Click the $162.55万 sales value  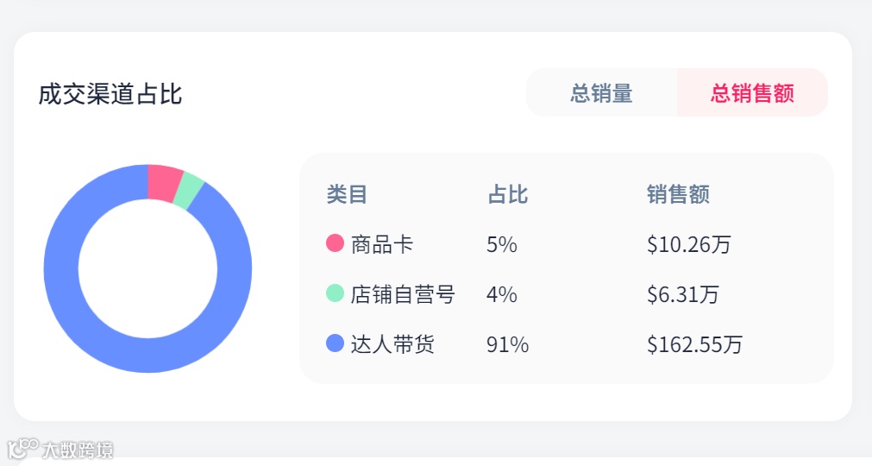coord(694,344)
